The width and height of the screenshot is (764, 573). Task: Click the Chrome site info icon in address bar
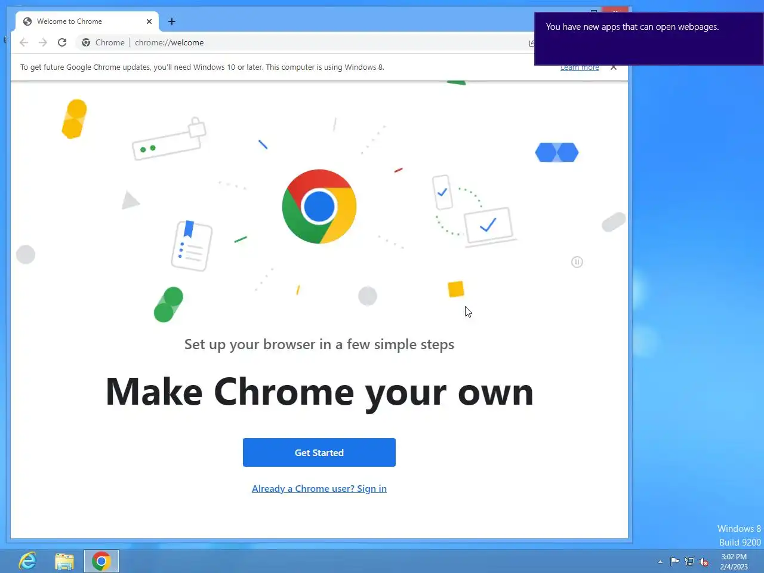(x=86, y=42)
